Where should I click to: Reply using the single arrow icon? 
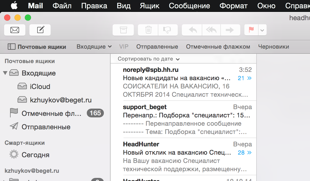pos(192,30)
